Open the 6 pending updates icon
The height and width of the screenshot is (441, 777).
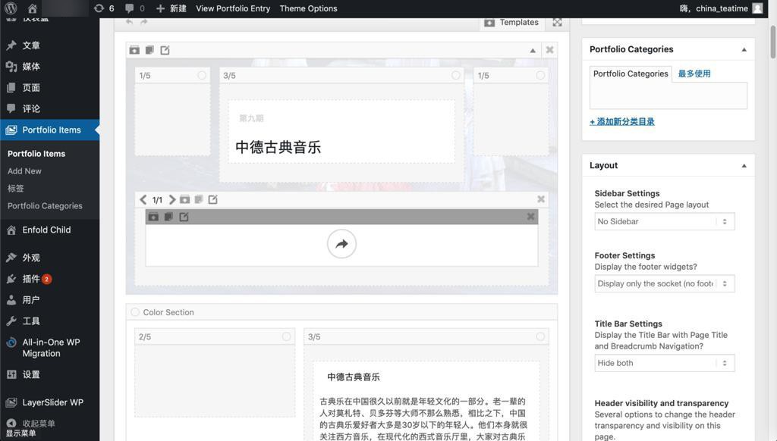[x=104, y=8]
